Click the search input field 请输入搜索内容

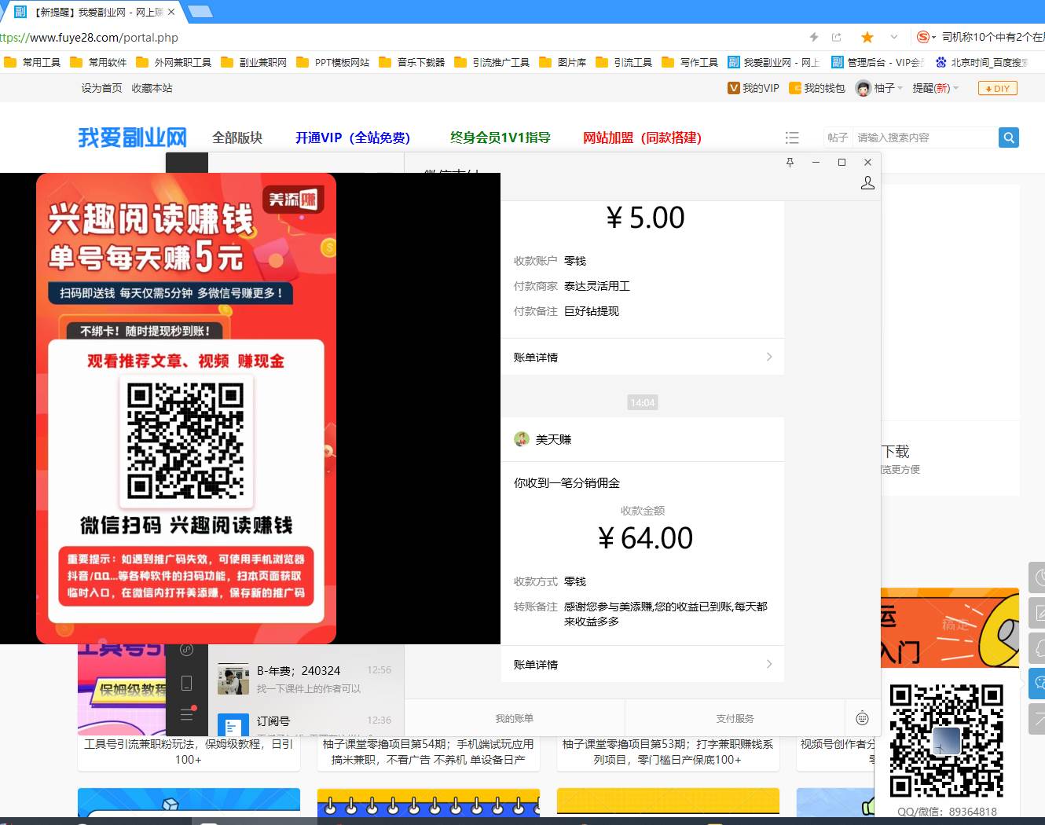point(923,137)
